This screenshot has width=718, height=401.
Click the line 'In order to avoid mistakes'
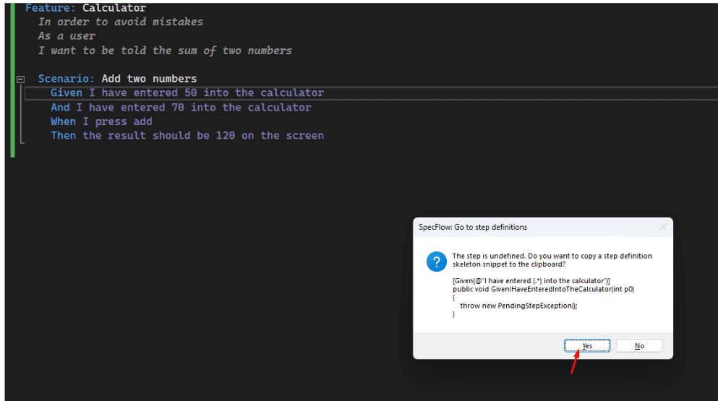(x=121, y=22)
